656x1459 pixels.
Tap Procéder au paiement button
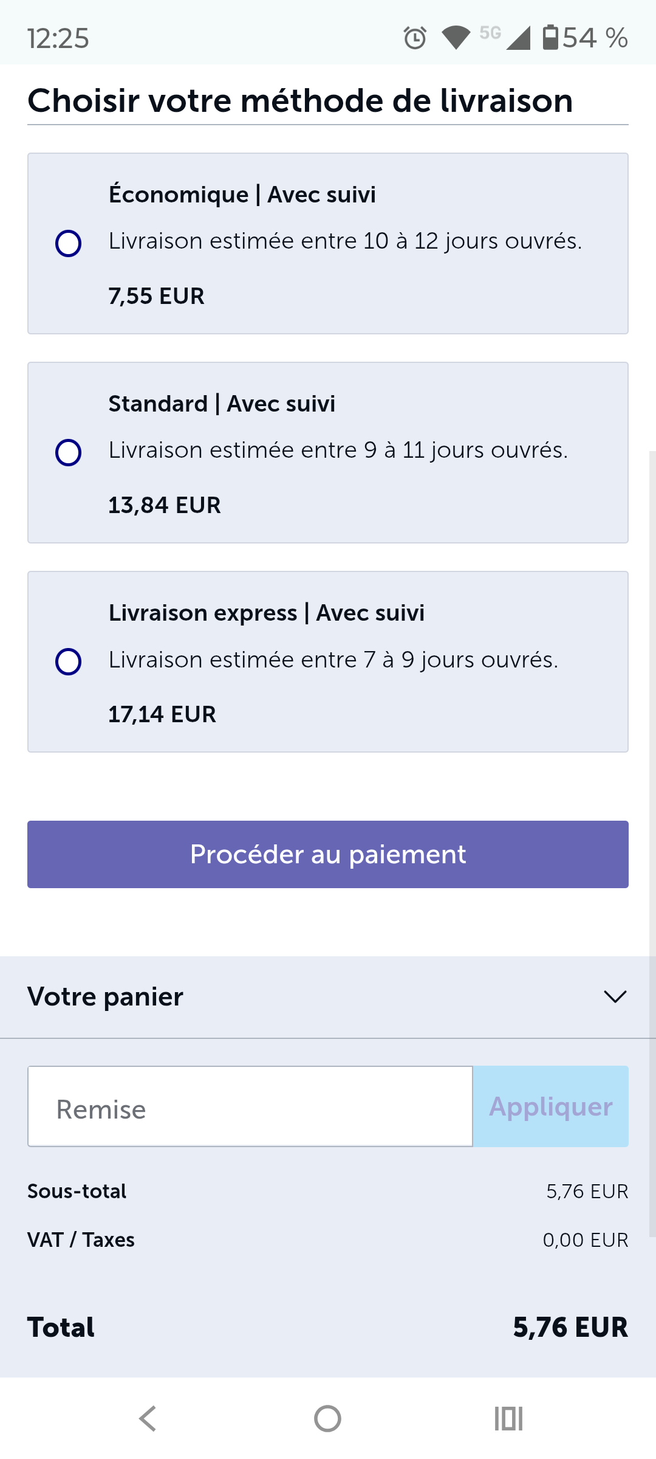[328, 854]
